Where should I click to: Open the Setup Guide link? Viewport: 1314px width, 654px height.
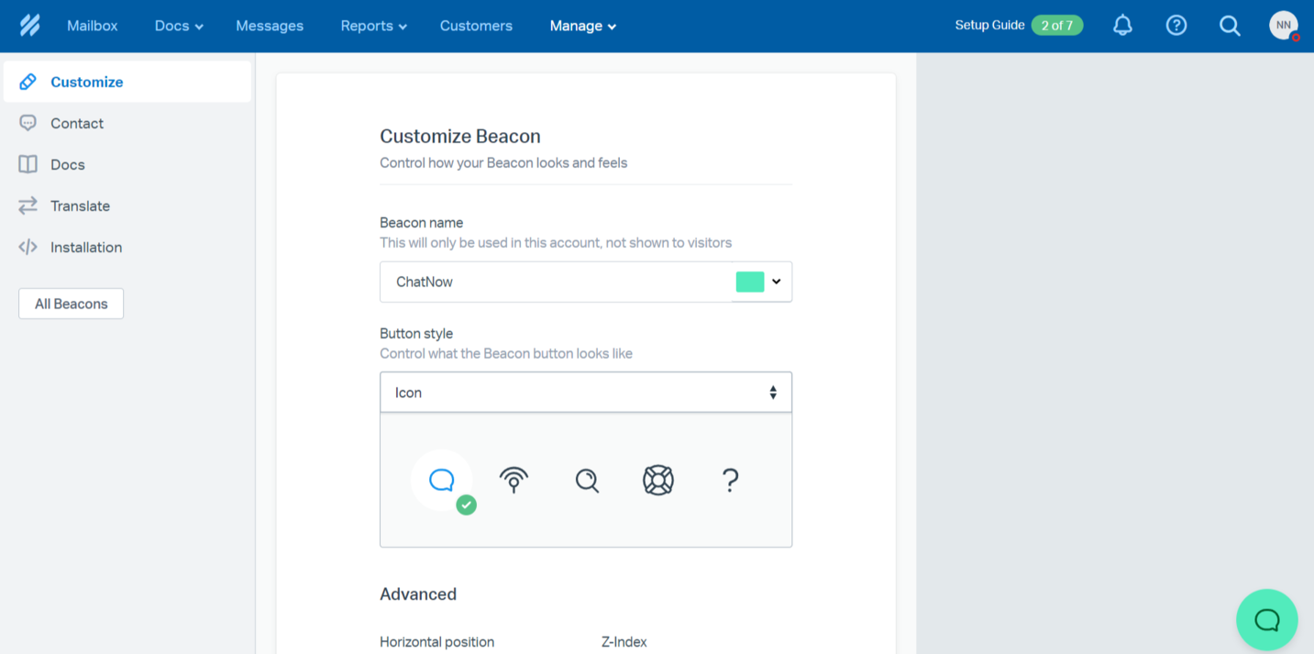pyautogui.click(x=989, y=26)
